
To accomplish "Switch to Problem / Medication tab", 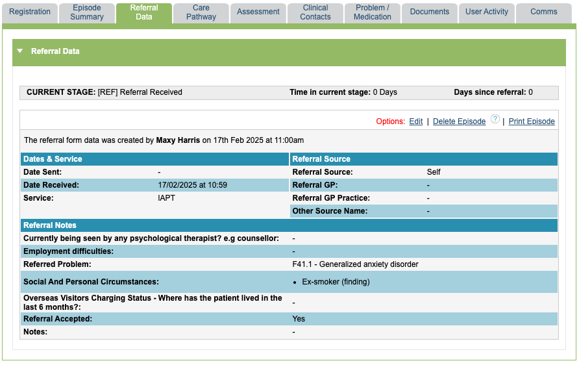I will 373,12.
